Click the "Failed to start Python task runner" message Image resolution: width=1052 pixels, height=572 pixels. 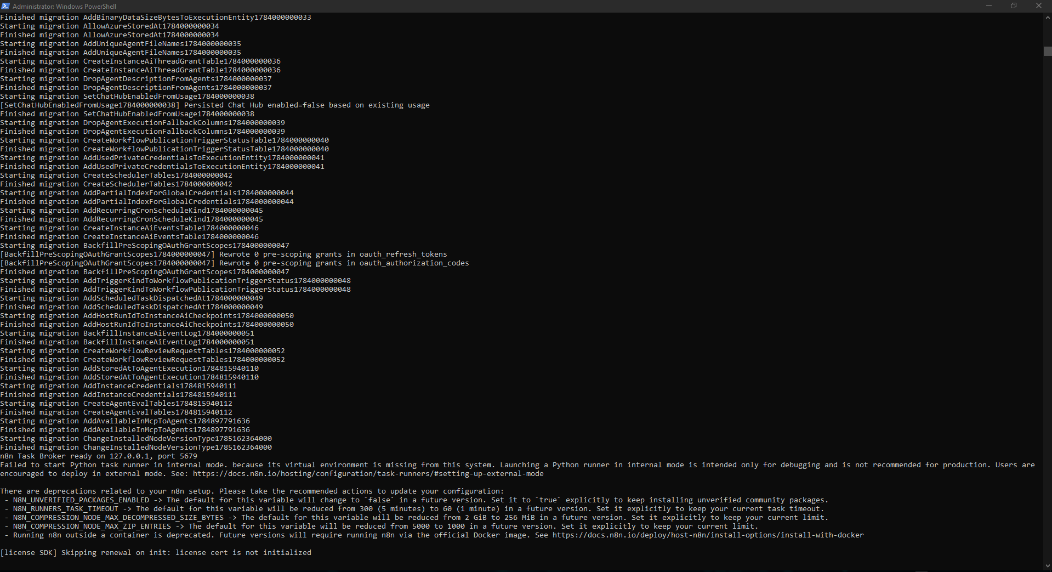tap(518, 469)
